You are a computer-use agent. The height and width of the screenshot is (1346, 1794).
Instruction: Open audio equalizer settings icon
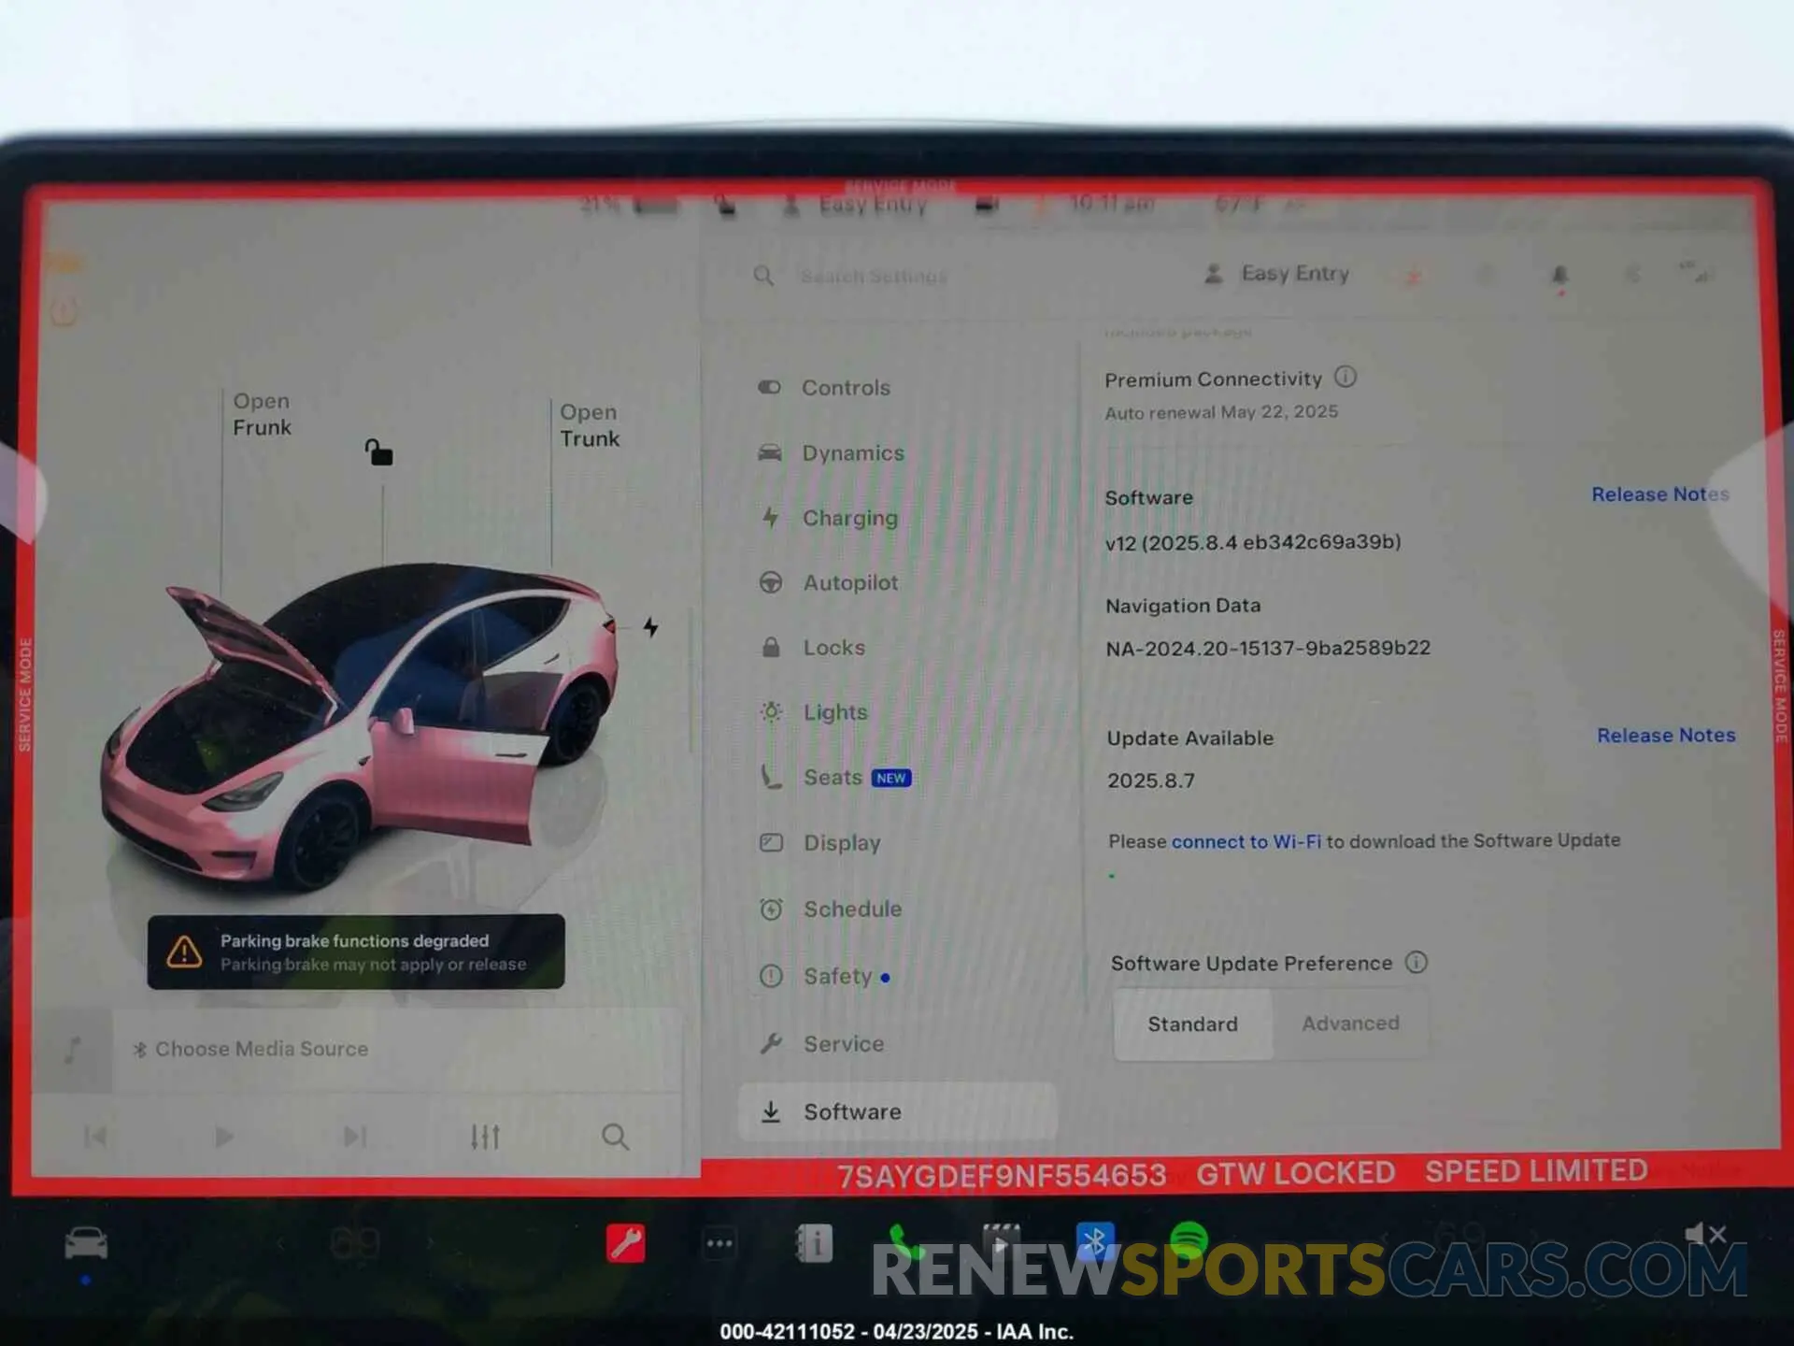pyautogui.click(x=485, y=1137)
